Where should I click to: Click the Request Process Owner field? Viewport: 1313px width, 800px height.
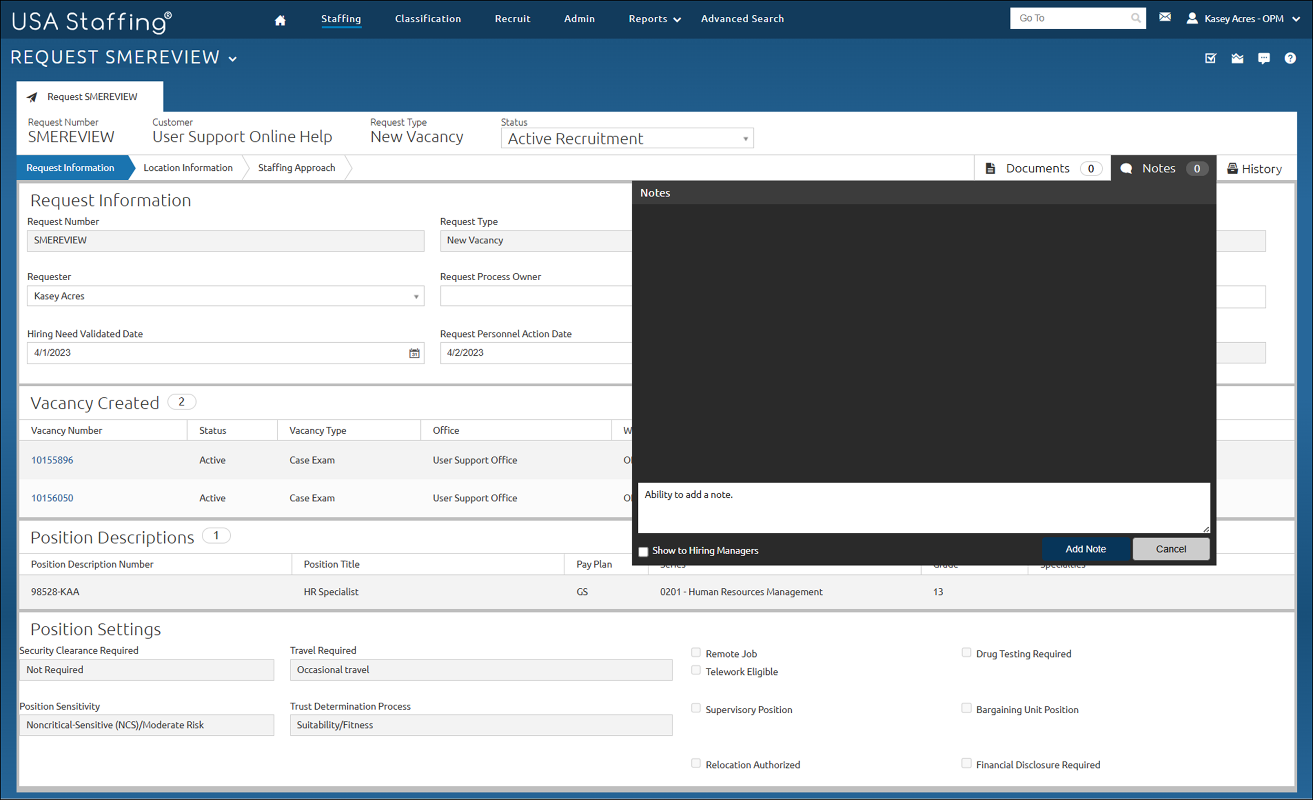click(x=536, y=296)
